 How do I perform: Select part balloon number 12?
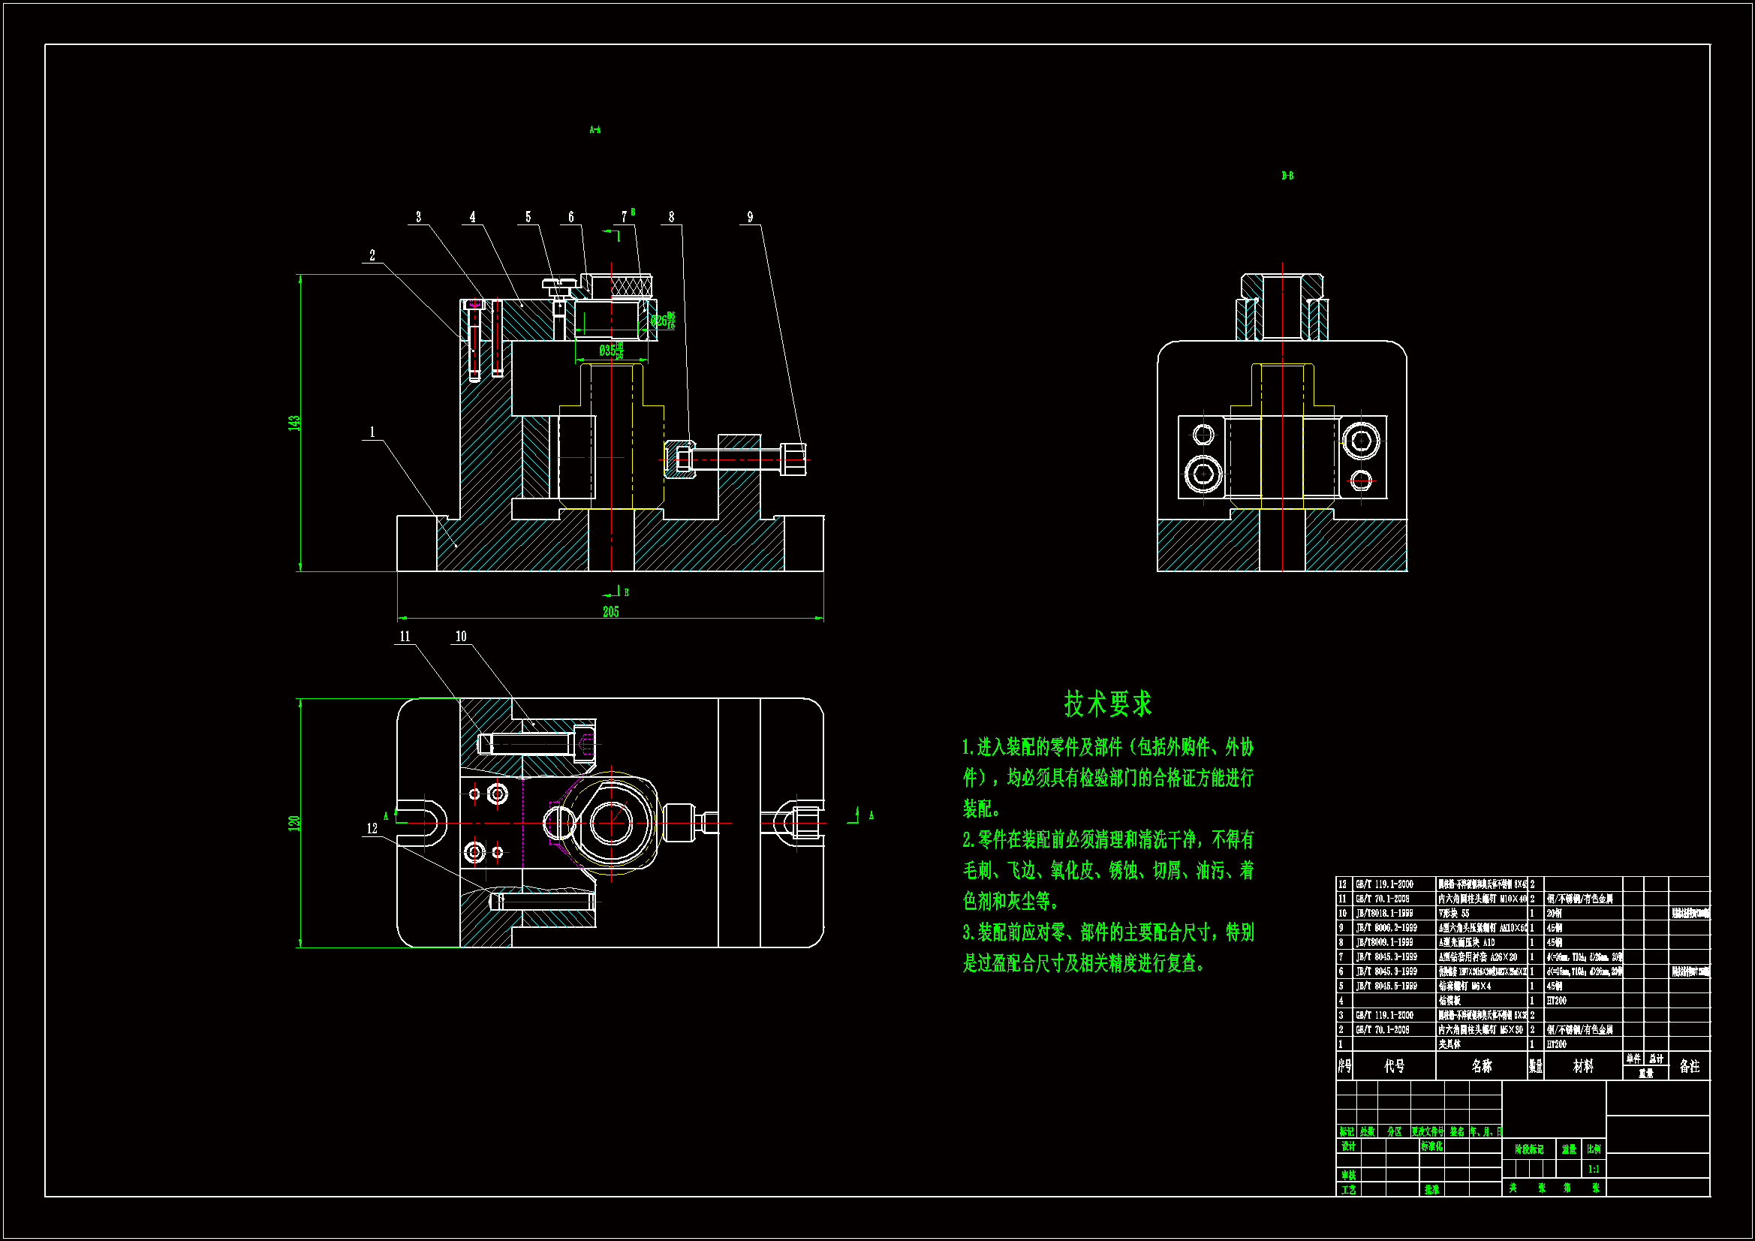(372, 828)
